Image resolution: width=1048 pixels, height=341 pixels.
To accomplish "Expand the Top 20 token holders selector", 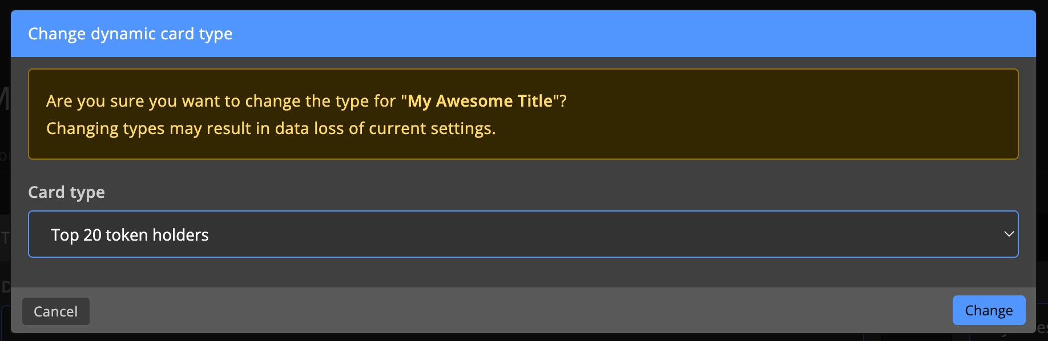I will pos(523,234).
